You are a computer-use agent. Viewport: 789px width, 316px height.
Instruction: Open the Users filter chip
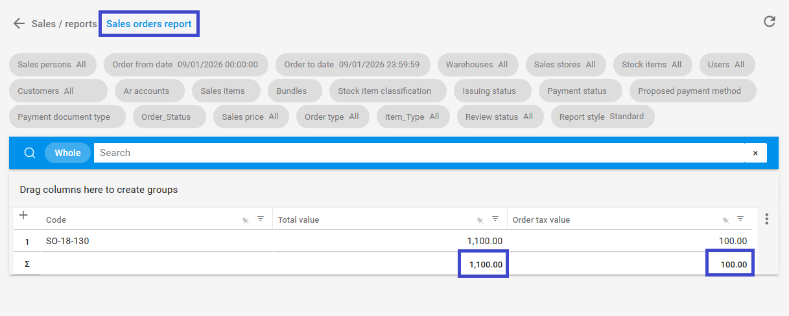click(727, 65)
